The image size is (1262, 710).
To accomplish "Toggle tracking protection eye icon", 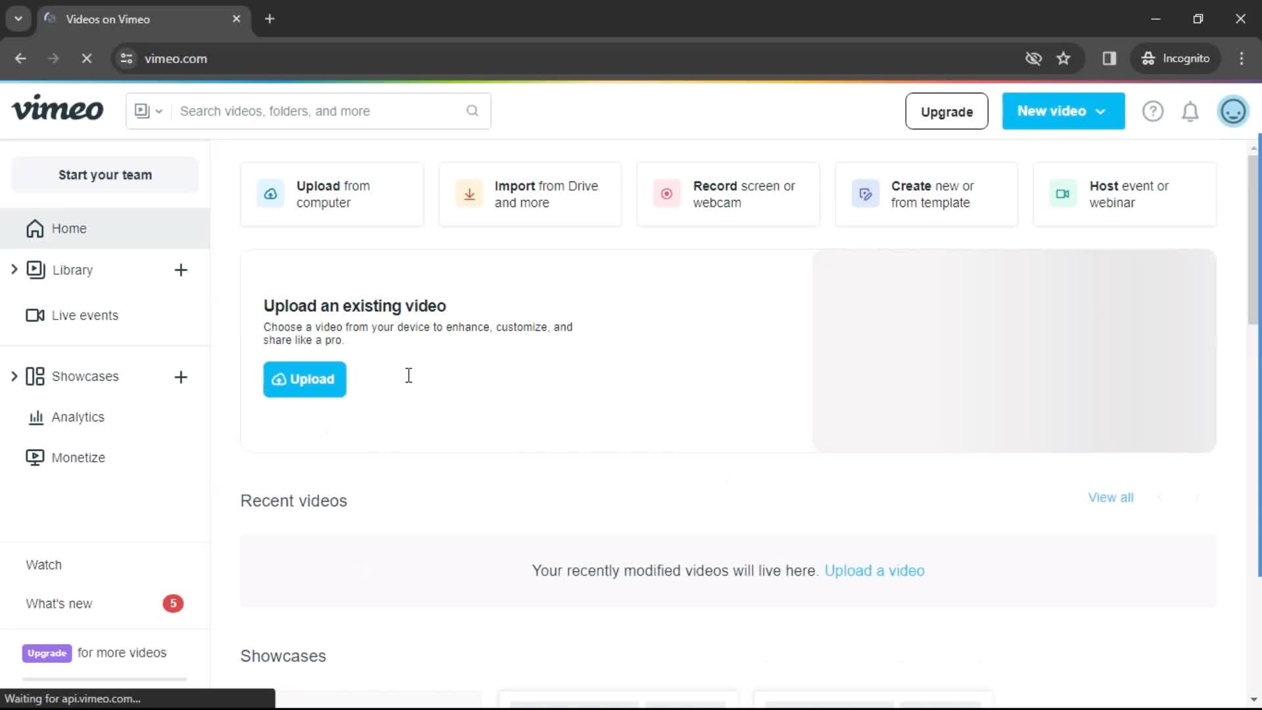I will pos(1033,59).
